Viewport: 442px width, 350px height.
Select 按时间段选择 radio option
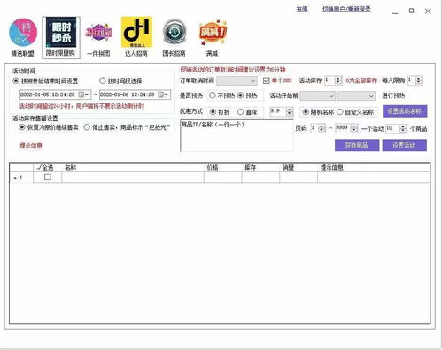tap(103, 80)
